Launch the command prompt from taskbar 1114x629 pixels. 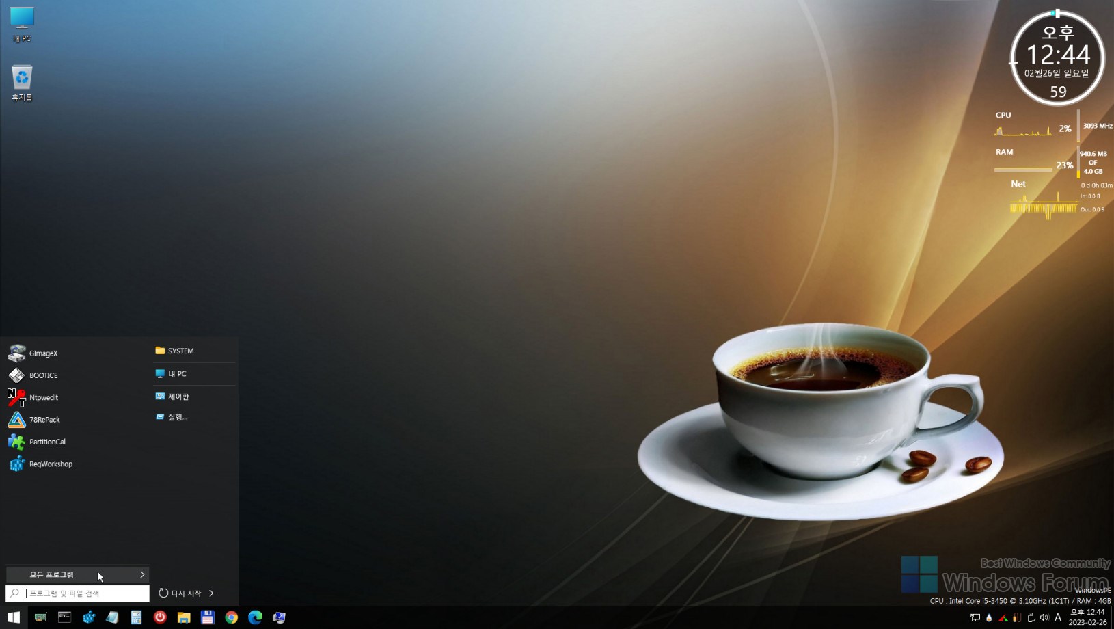coord(64,617)
